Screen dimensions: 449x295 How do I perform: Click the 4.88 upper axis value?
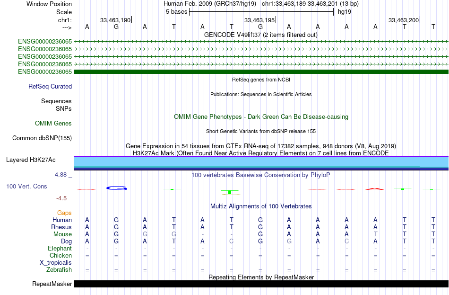60,174
